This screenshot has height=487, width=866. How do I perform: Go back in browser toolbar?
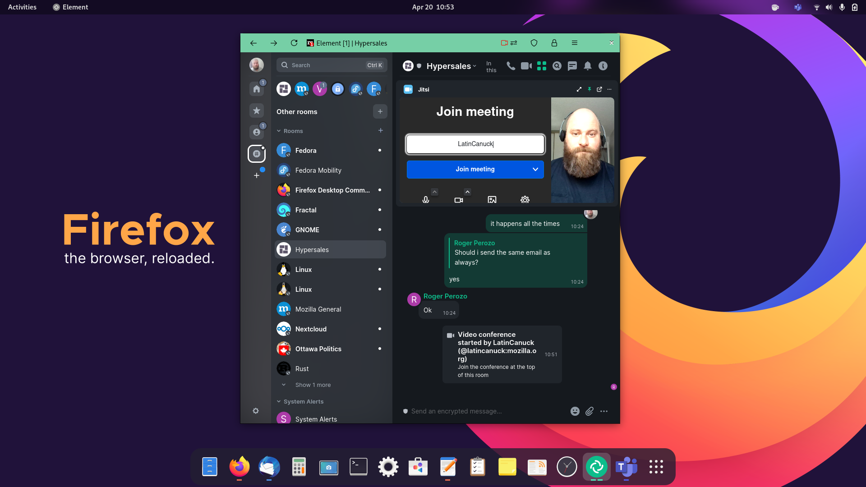(253, 43)
